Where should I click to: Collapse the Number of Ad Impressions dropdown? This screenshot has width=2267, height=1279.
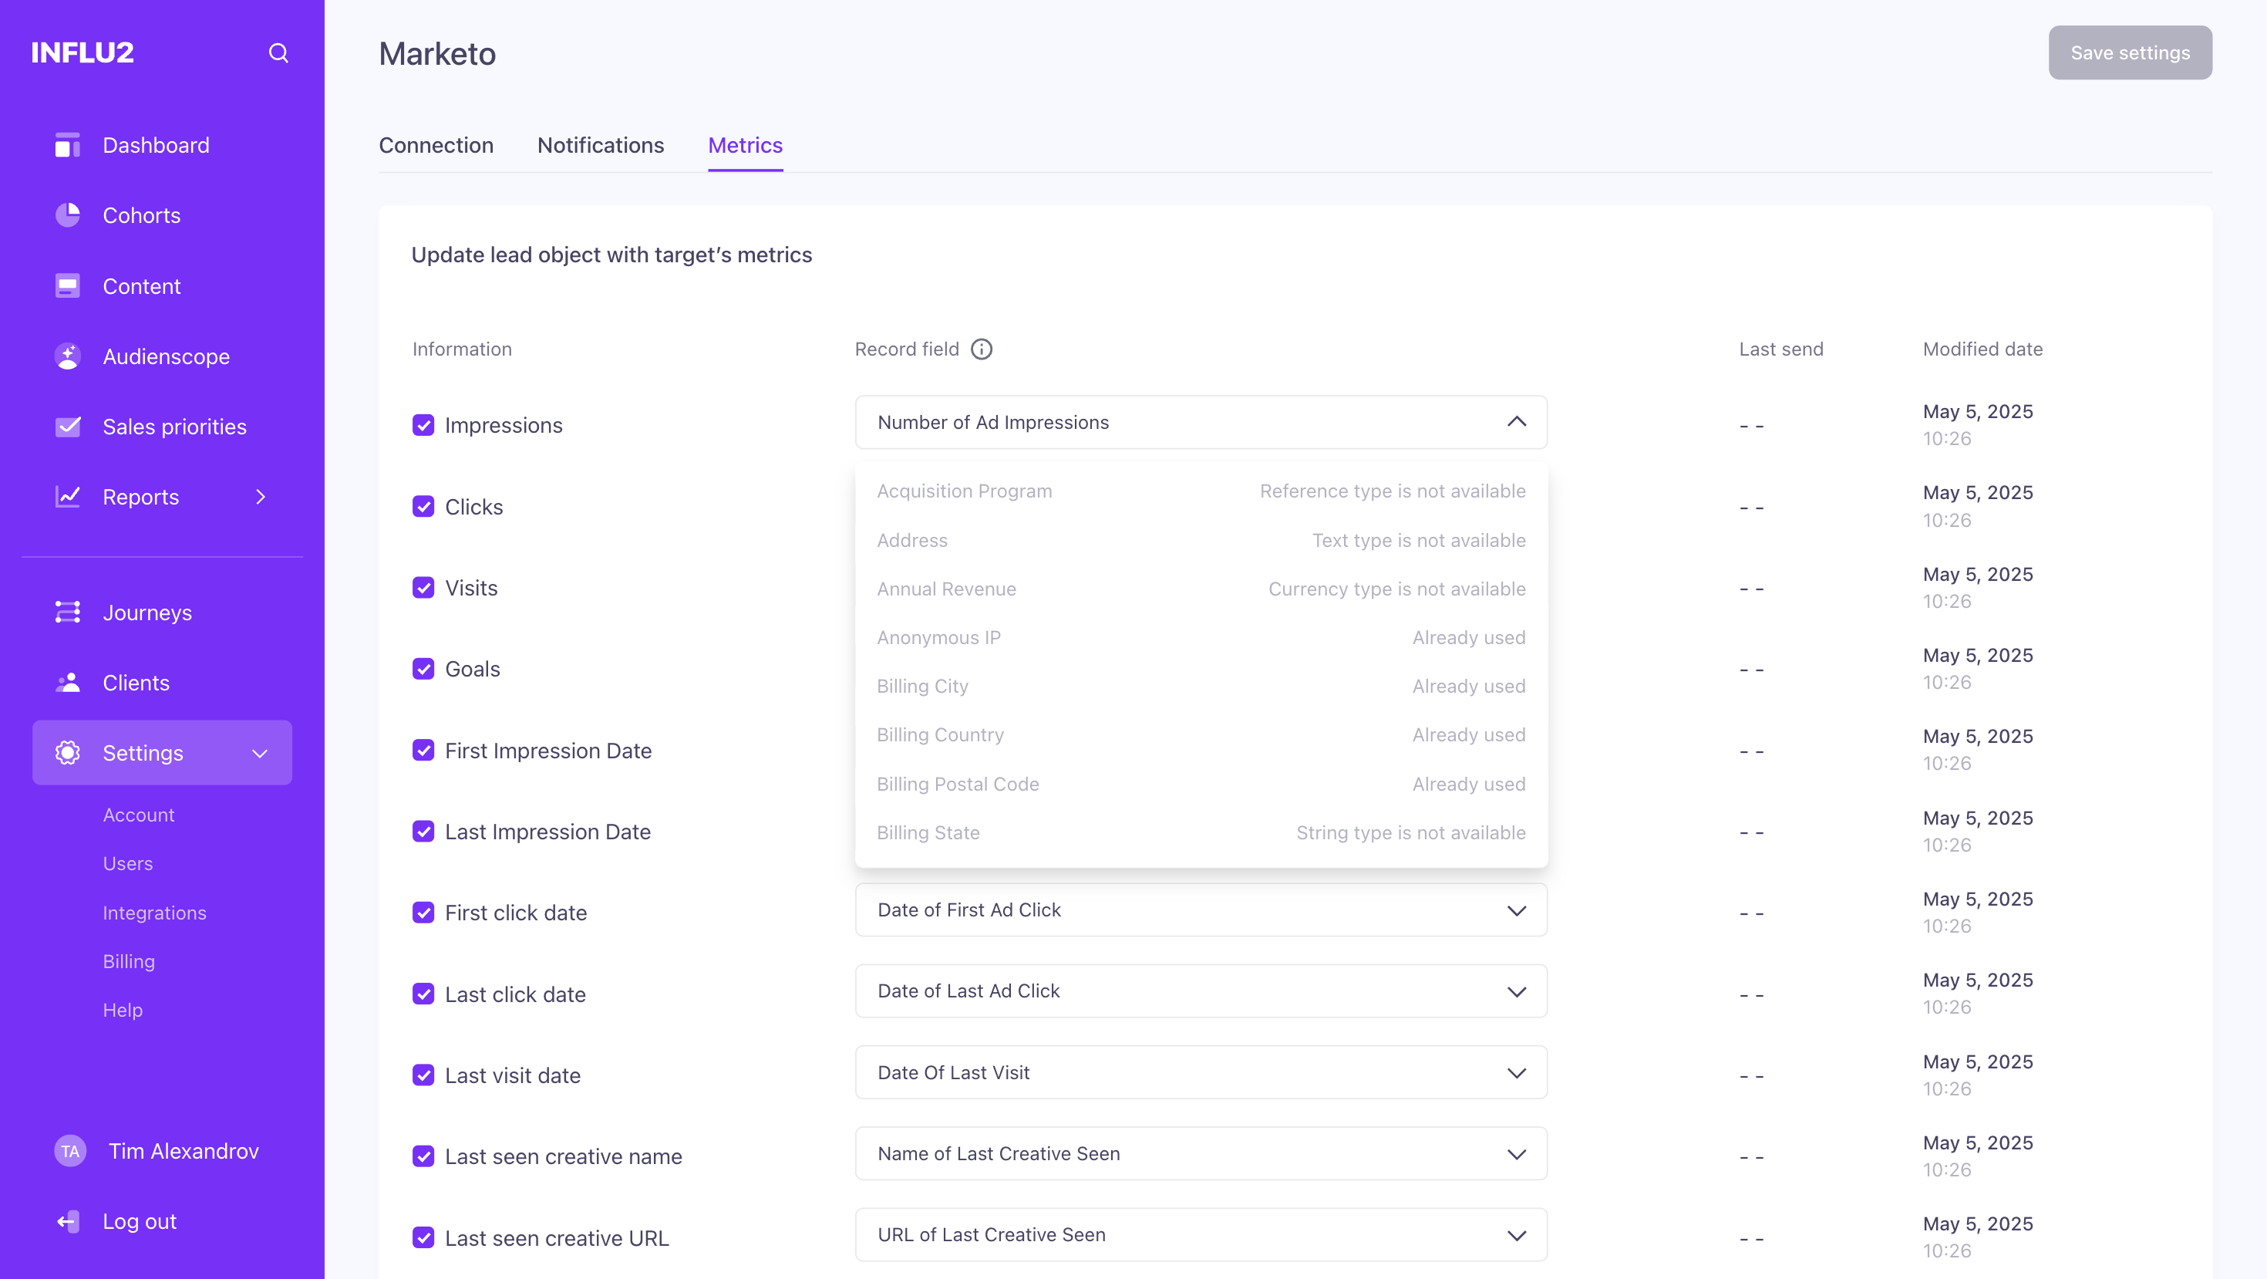click(1201, 423)
